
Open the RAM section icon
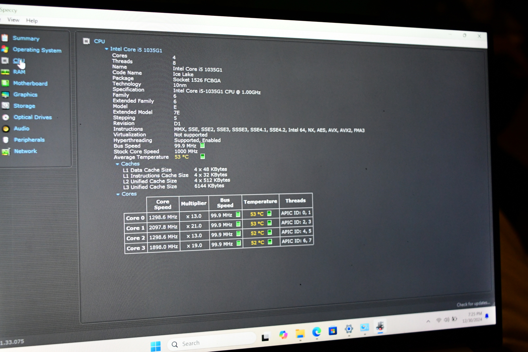[x=5, y=72]
